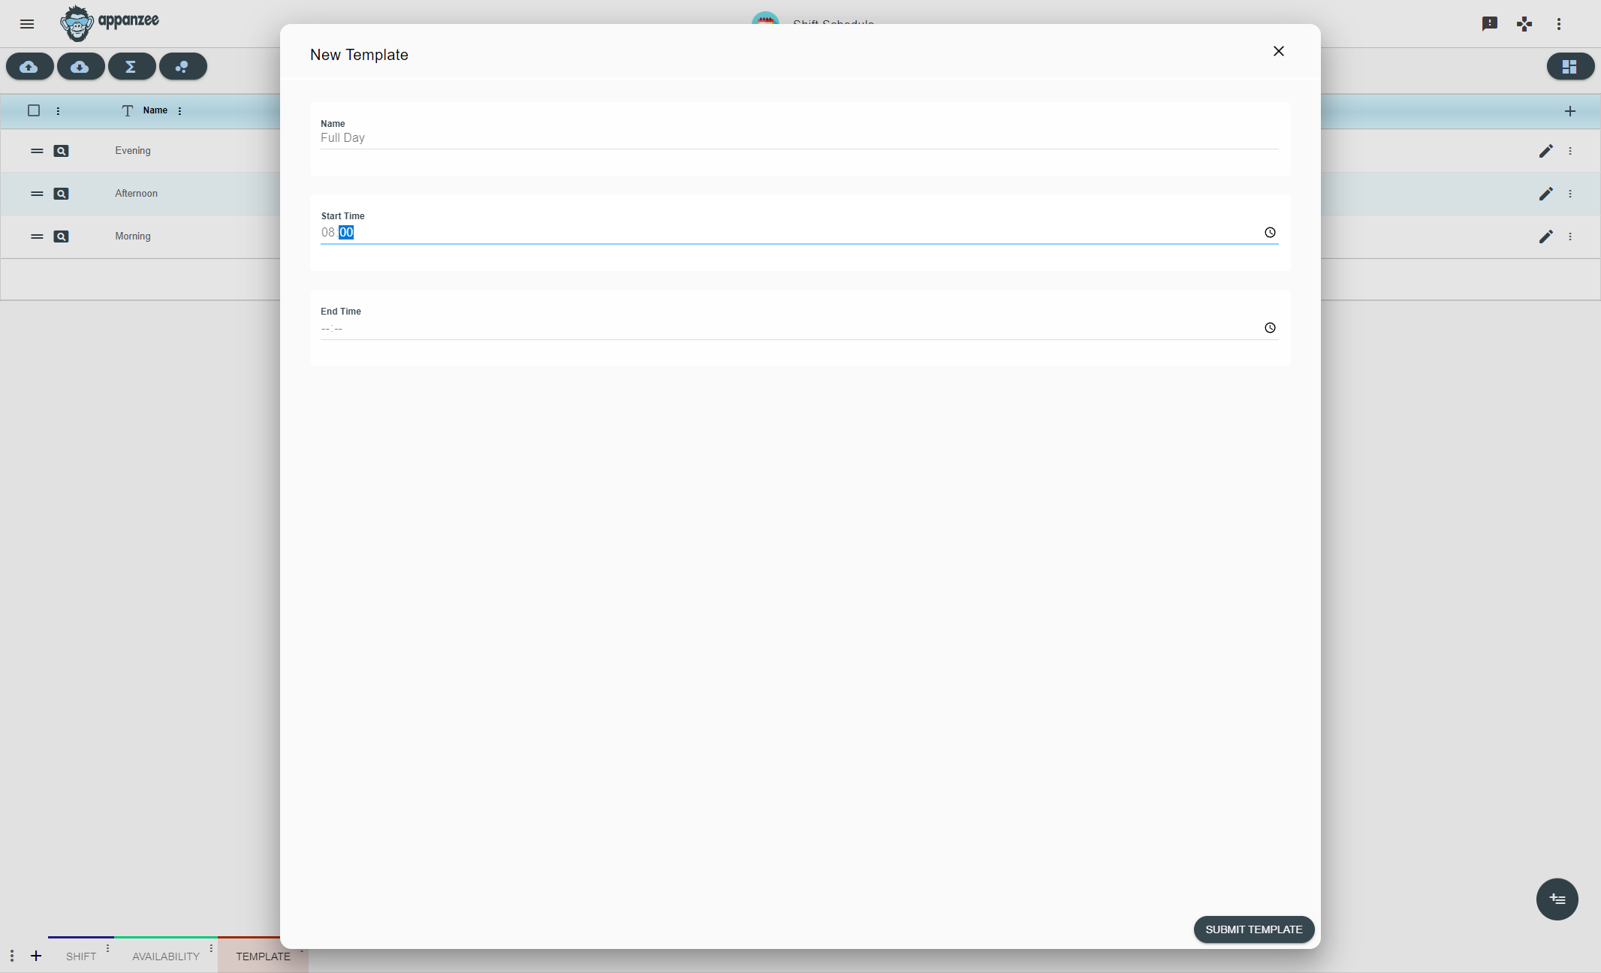Toggle the select-all rows checkbox
This screenshot has width=1601, height=973.
[34, 110]
